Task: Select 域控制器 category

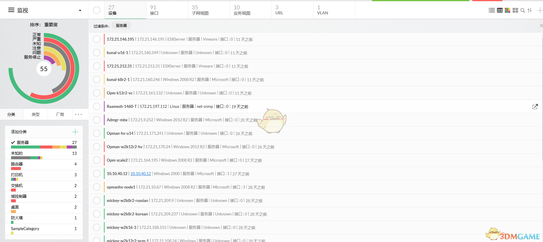Action: tap(44, 197)
